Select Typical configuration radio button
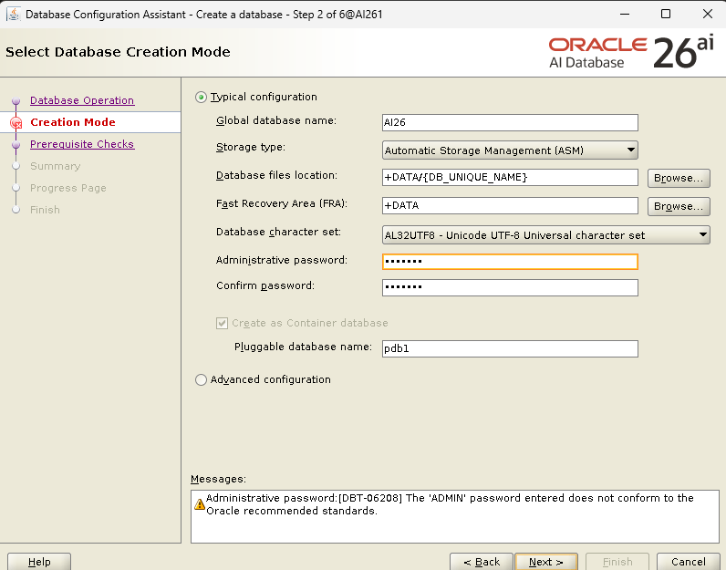This screenshot has width=726, height=570. [x=202, y=97]
